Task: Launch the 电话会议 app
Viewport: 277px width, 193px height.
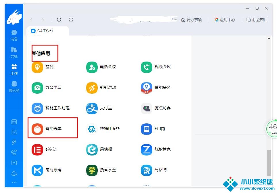Action: 101,67
